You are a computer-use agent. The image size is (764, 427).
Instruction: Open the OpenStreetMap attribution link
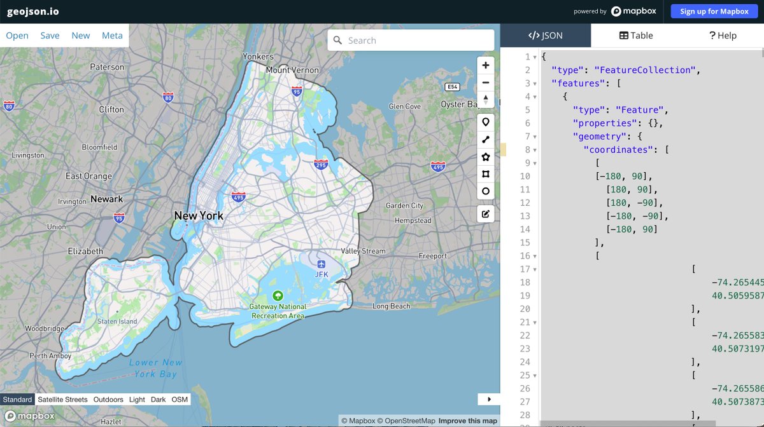(407, 421)
